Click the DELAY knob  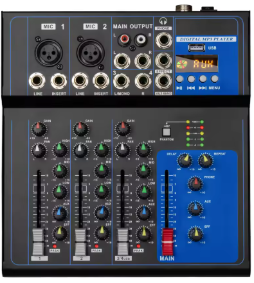pos(185,160)
